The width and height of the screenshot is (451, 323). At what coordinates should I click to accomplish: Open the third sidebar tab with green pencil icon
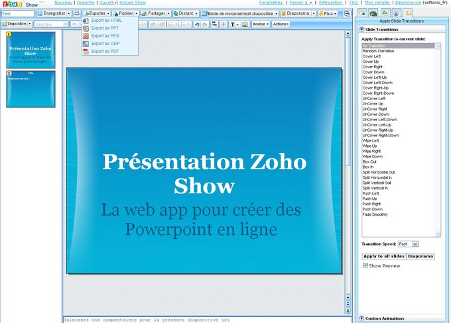(x=385, y=13)
